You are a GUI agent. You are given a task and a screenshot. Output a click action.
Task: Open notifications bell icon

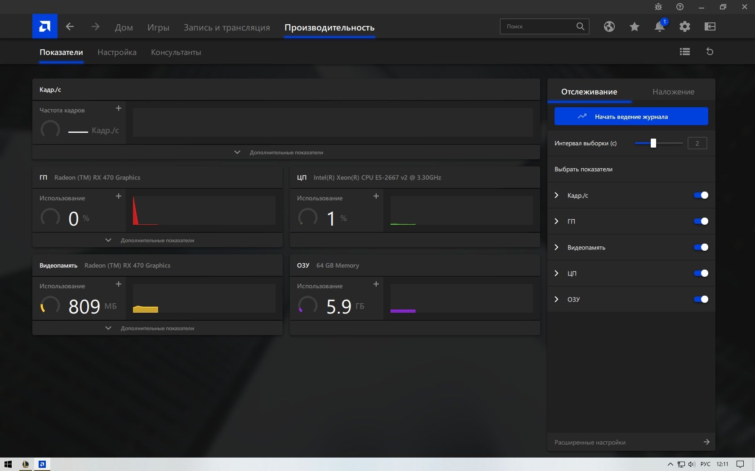659,26
